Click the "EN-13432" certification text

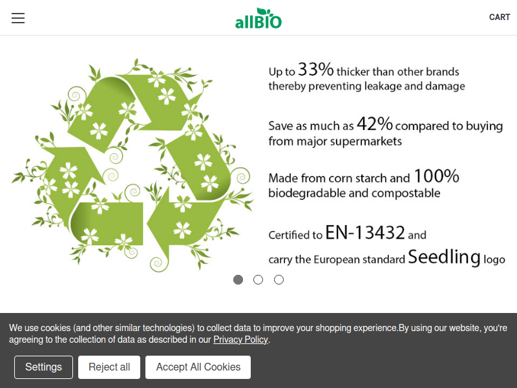[x=365, y=233]
